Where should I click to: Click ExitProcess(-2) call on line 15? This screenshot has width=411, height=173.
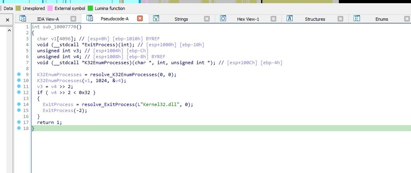tap(65, 110)
